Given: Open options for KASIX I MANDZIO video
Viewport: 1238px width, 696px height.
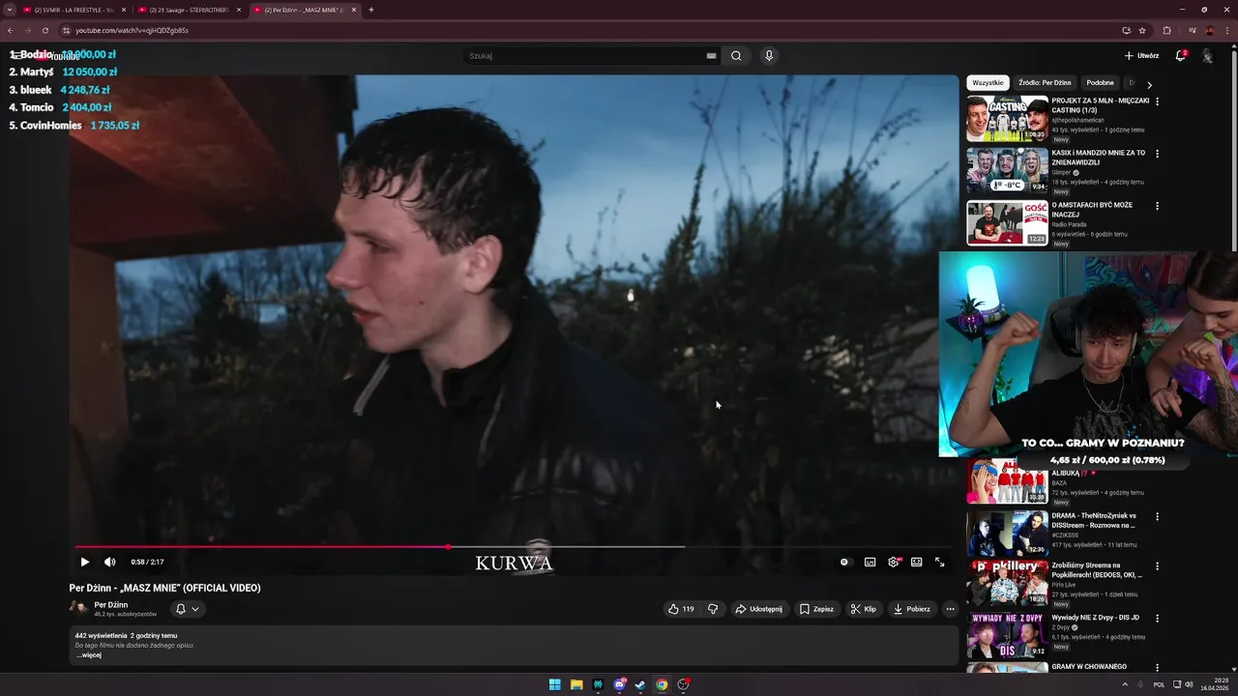Looking at the screenshot, I should [x=1157, y=154].
